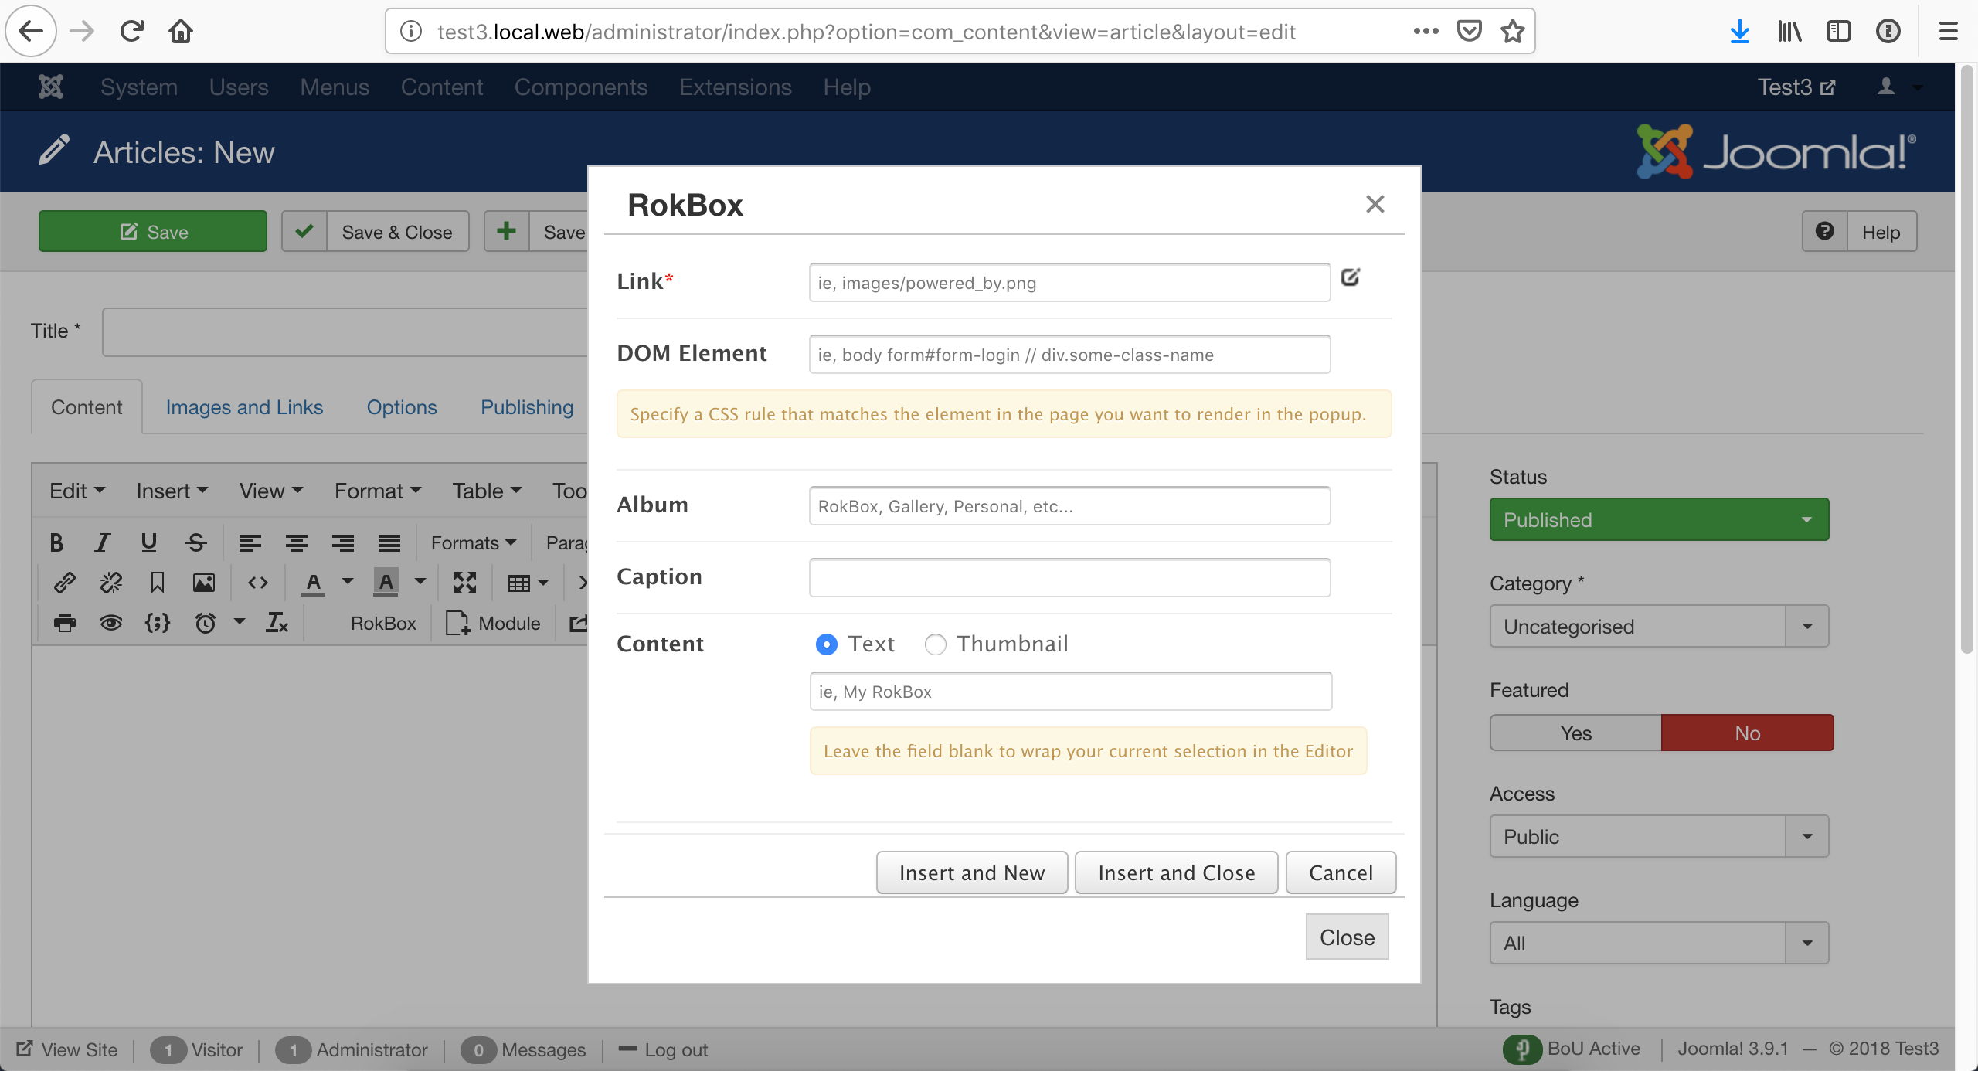Expand the date/time dropdown arrow
This screenshot has width=1978, height=1071.
point(240,621)
